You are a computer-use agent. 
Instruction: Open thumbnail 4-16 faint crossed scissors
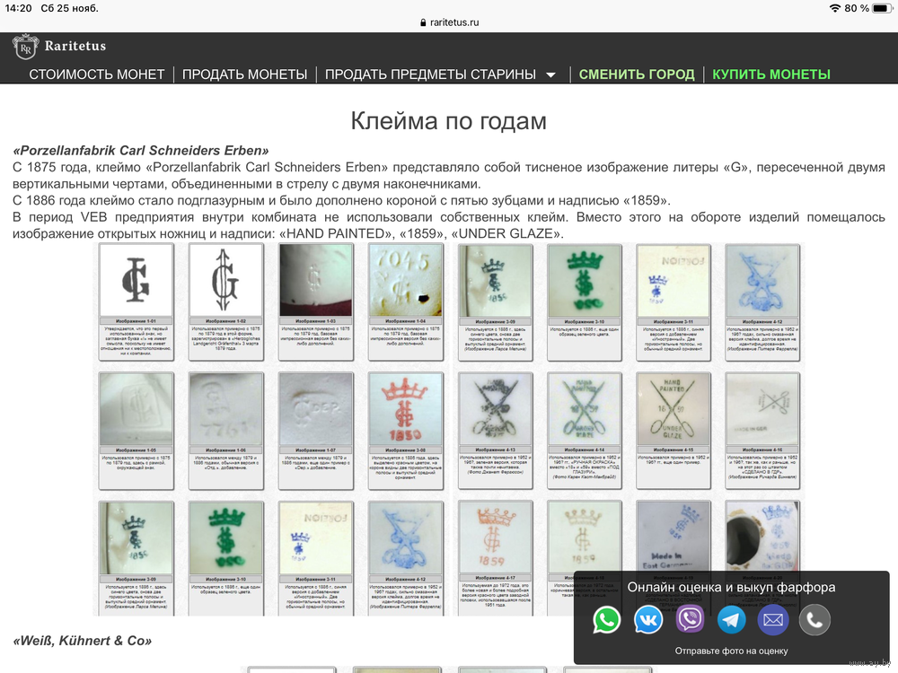[x=762, y=409]
